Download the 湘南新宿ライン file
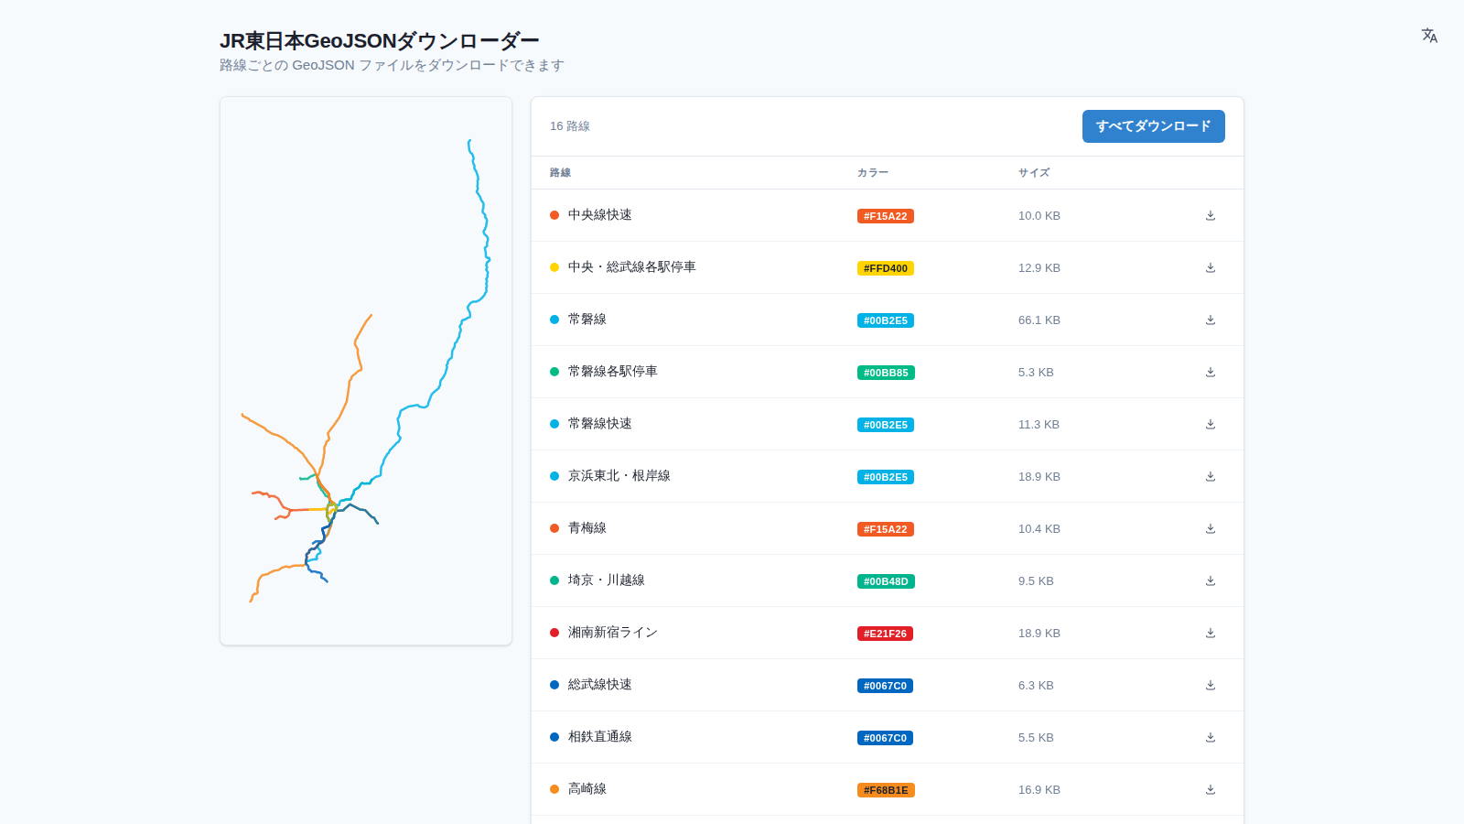 tap(1211, 633)
